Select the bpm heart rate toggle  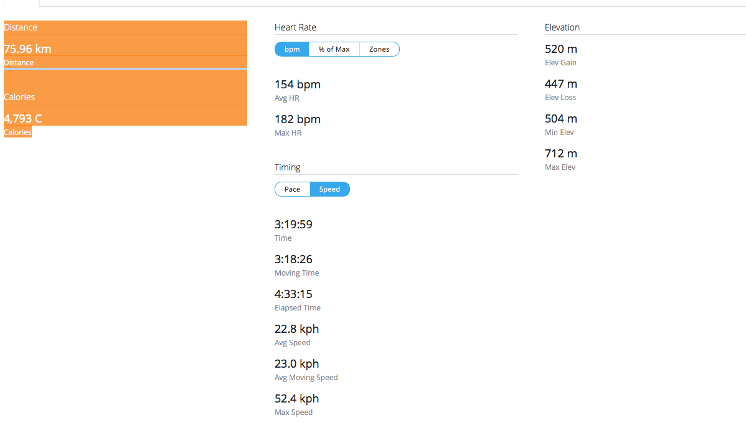click(x=292, y=49)
